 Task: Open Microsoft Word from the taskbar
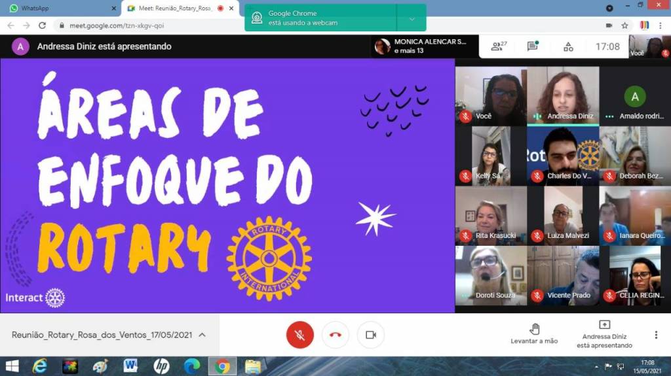[130, 366]
